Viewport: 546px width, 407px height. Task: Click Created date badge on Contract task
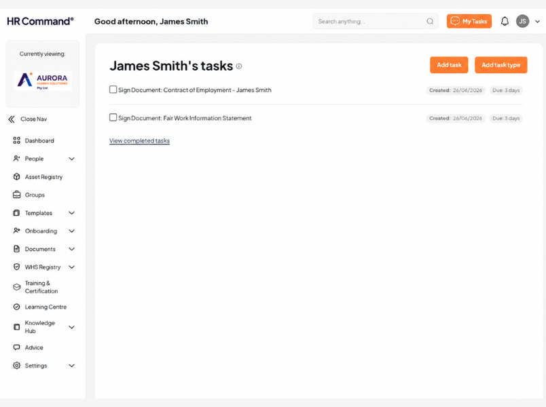tap(456, 90)
